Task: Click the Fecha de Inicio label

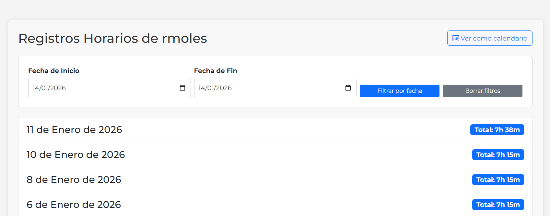Action: point(54,70)
